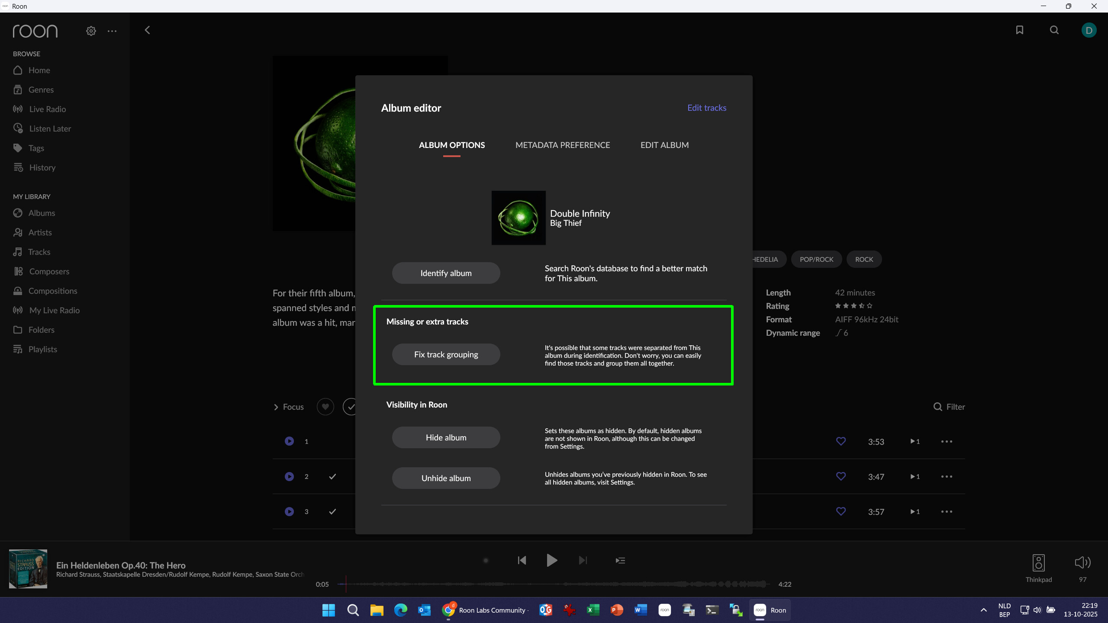Open the bookmarks icon in top bar

(x=1020, y=30)
